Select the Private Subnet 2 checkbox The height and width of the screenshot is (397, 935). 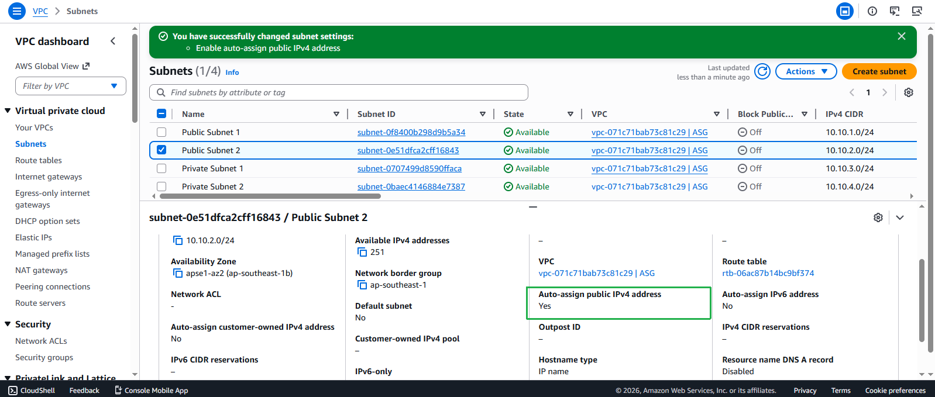pos(161,187)
